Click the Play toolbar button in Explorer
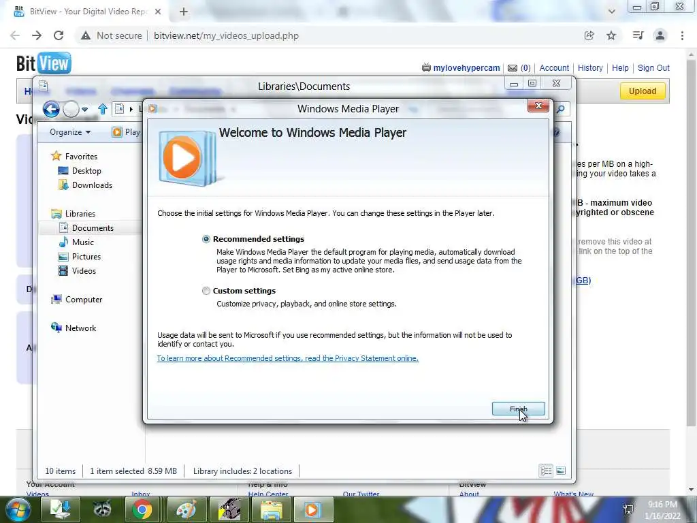The width and height of the screenshot is (697, 523). click(126, 132)
